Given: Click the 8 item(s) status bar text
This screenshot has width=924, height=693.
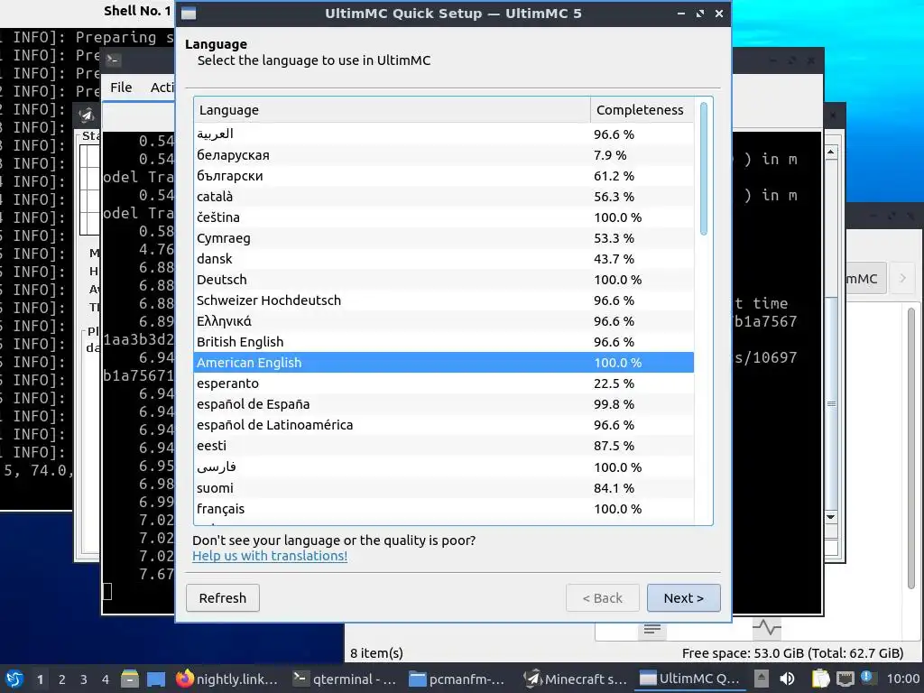Looking at the screenshot, I should pos(376,653).
